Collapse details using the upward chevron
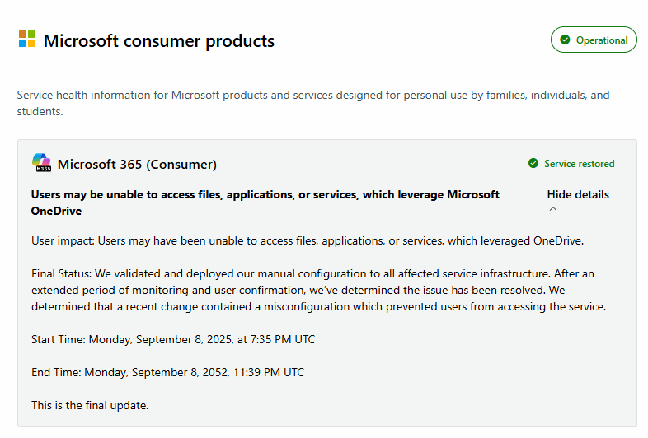648x438 pixels. tap(553, 209)
